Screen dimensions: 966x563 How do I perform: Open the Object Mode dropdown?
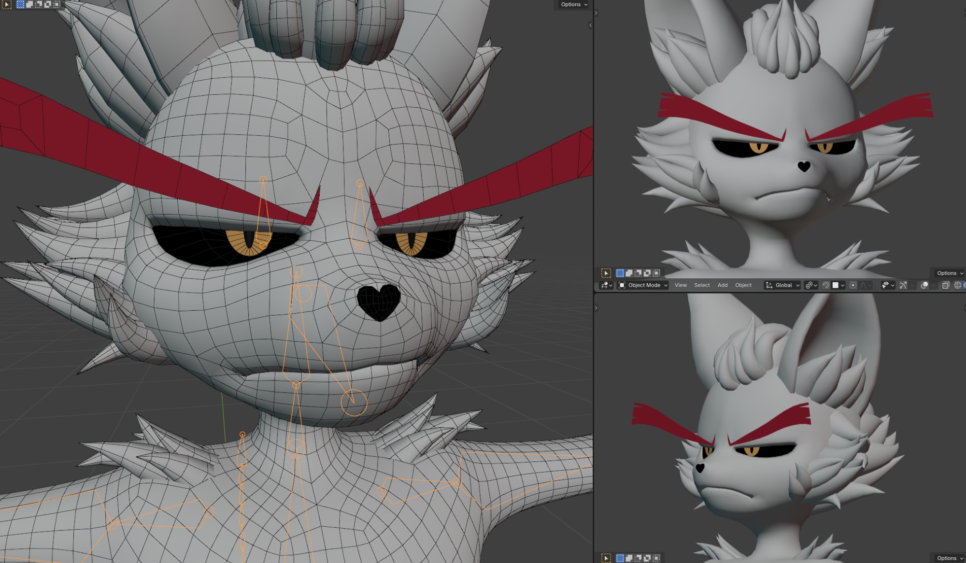coord(643,285)
